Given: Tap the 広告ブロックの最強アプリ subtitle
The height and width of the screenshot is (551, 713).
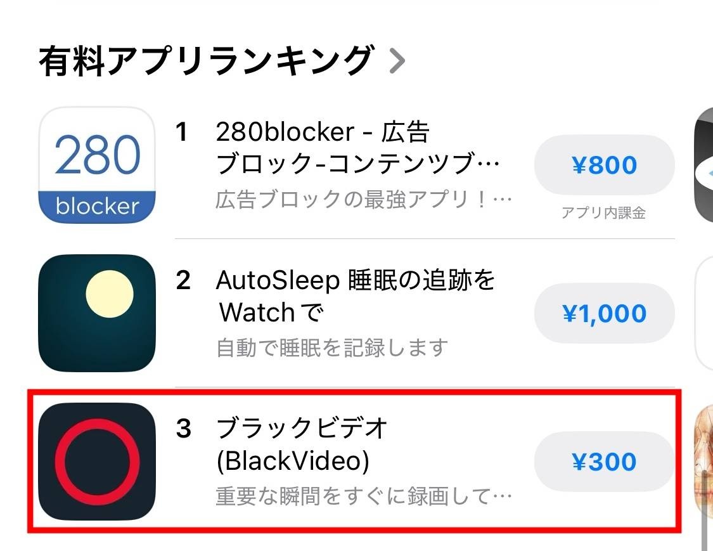Looking at the screenshot, I should [x=363, y=200].
